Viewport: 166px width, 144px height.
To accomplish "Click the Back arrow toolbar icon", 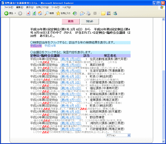I will click(x=6, y=13).
